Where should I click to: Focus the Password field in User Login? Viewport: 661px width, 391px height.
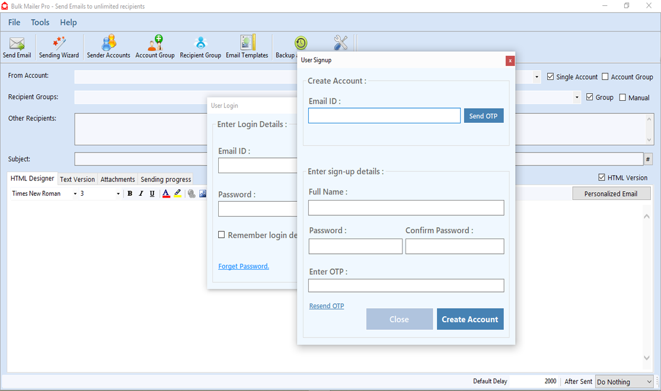tap(257, 209)
